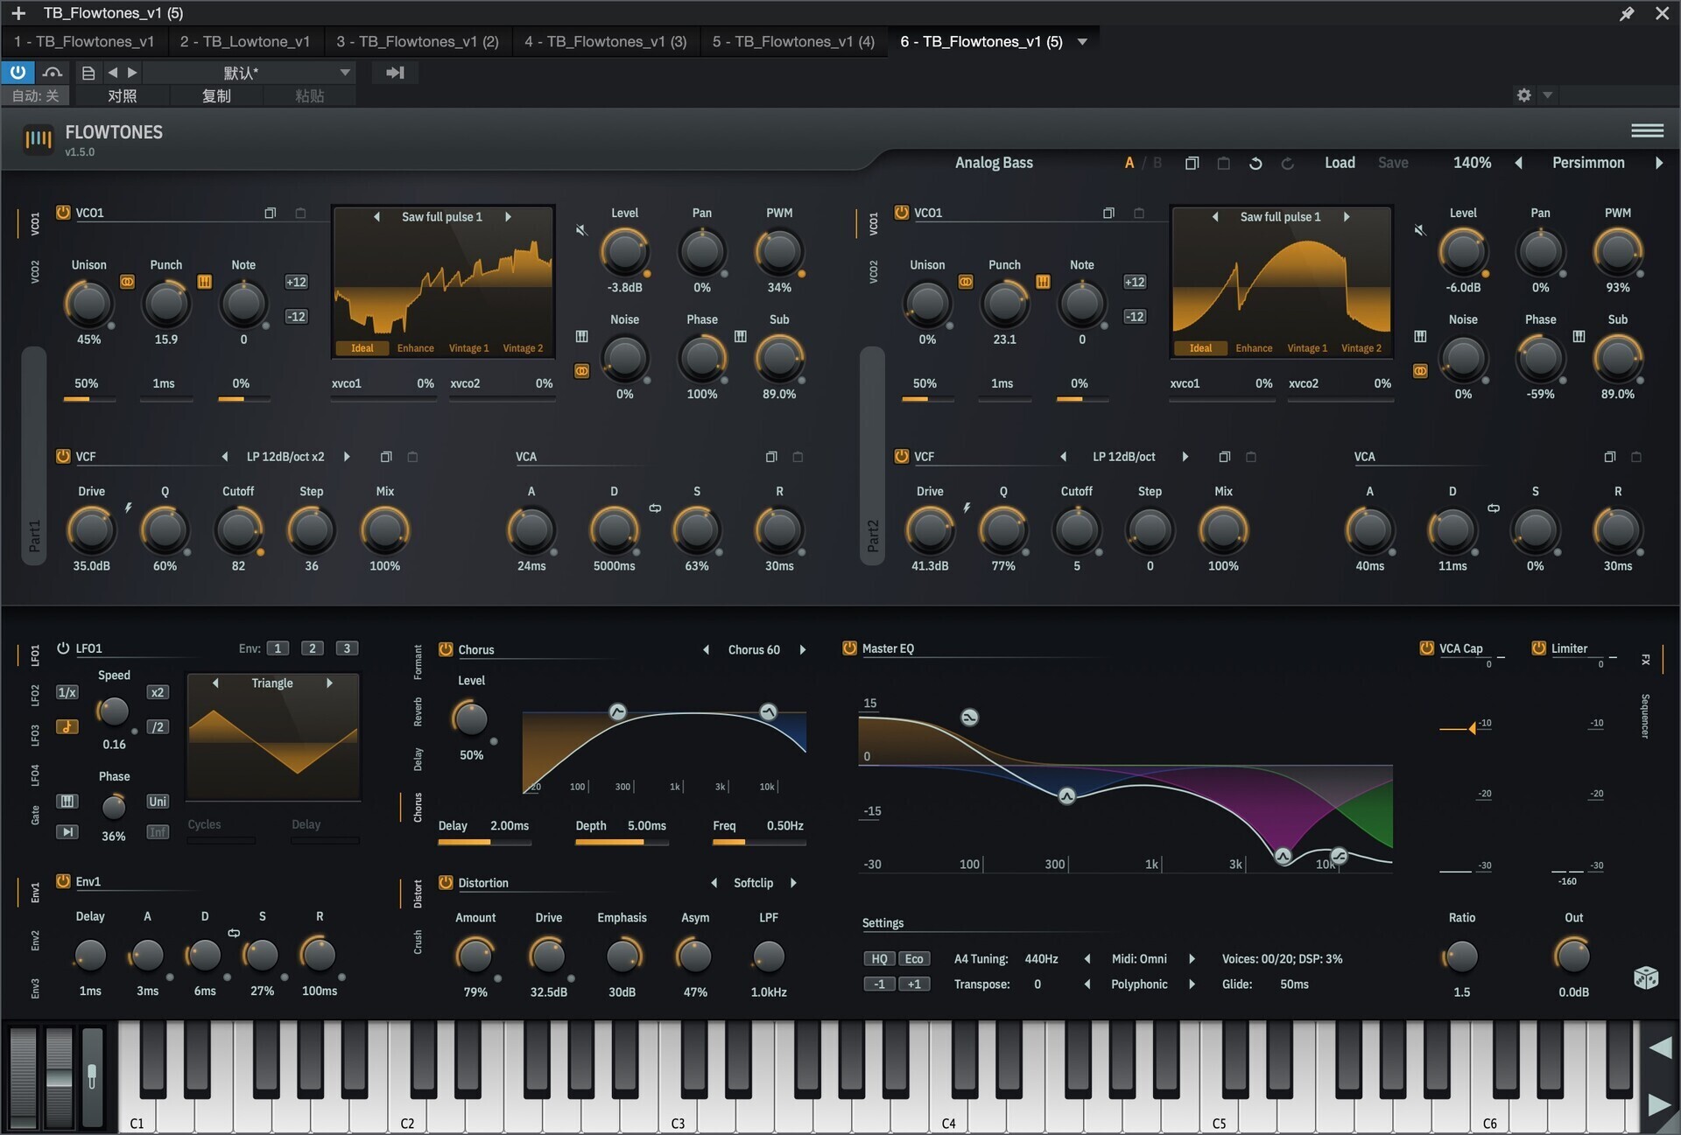The image size is (1681, 1135).
Task: Click the Part1 Unison link icon
Action: click(127, 282)
